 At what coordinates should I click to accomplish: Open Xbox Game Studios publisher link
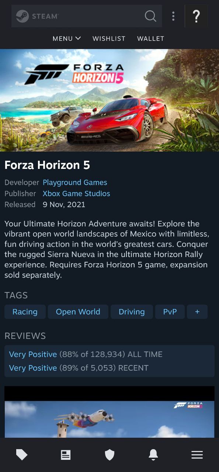click(76, 194)
